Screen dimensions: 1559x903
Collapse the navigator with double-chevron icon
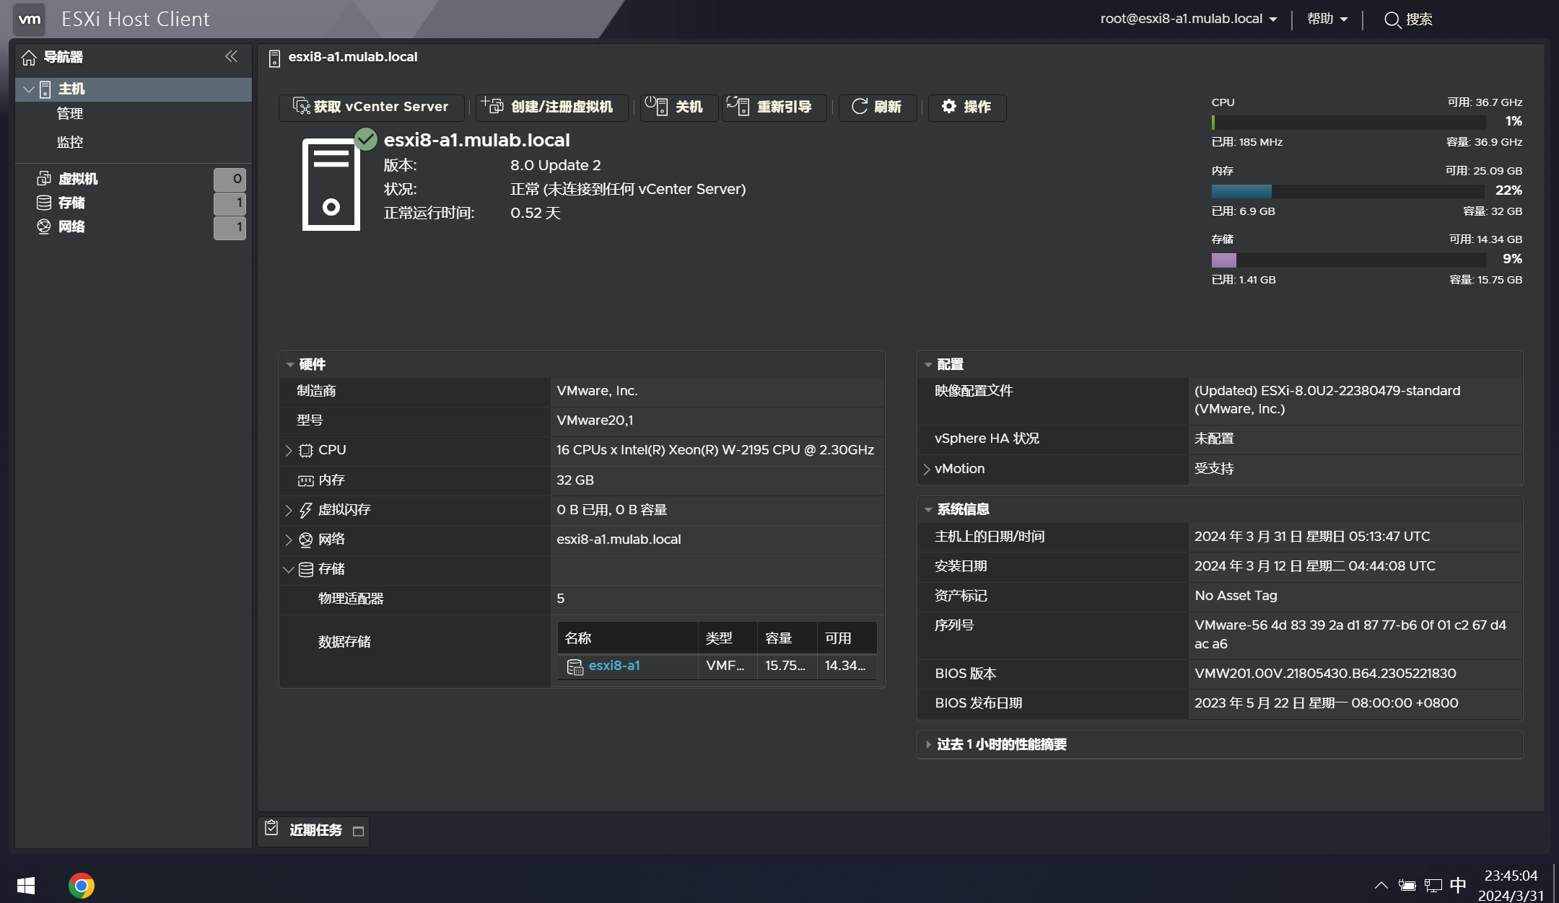coord(231,56)
